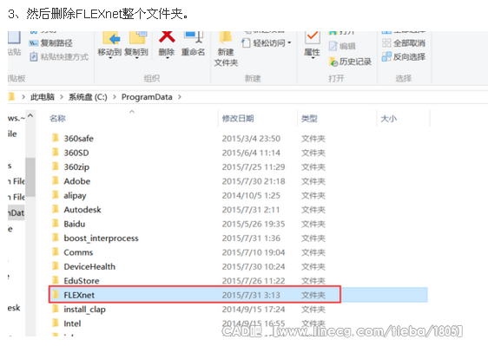Viewport: 488px width, 346px height.
Task: Expand chevron after 系统盘 (C:) breadcrumb
Action: tap(115, 97)
